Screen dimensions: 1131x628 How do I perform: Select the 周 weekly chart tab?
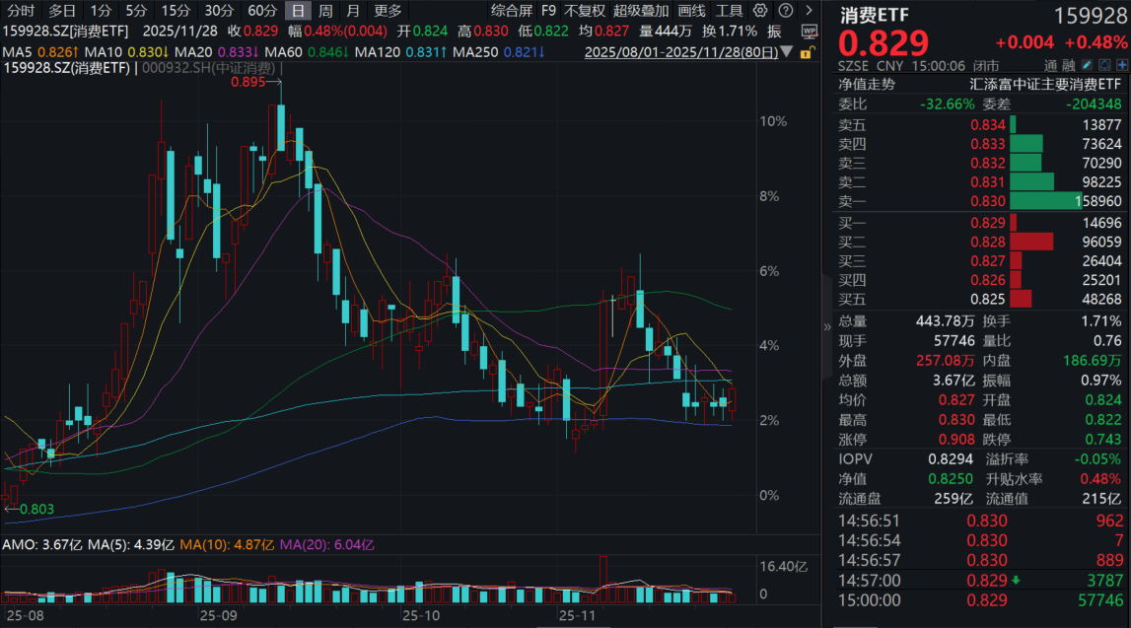pos(324,11)
